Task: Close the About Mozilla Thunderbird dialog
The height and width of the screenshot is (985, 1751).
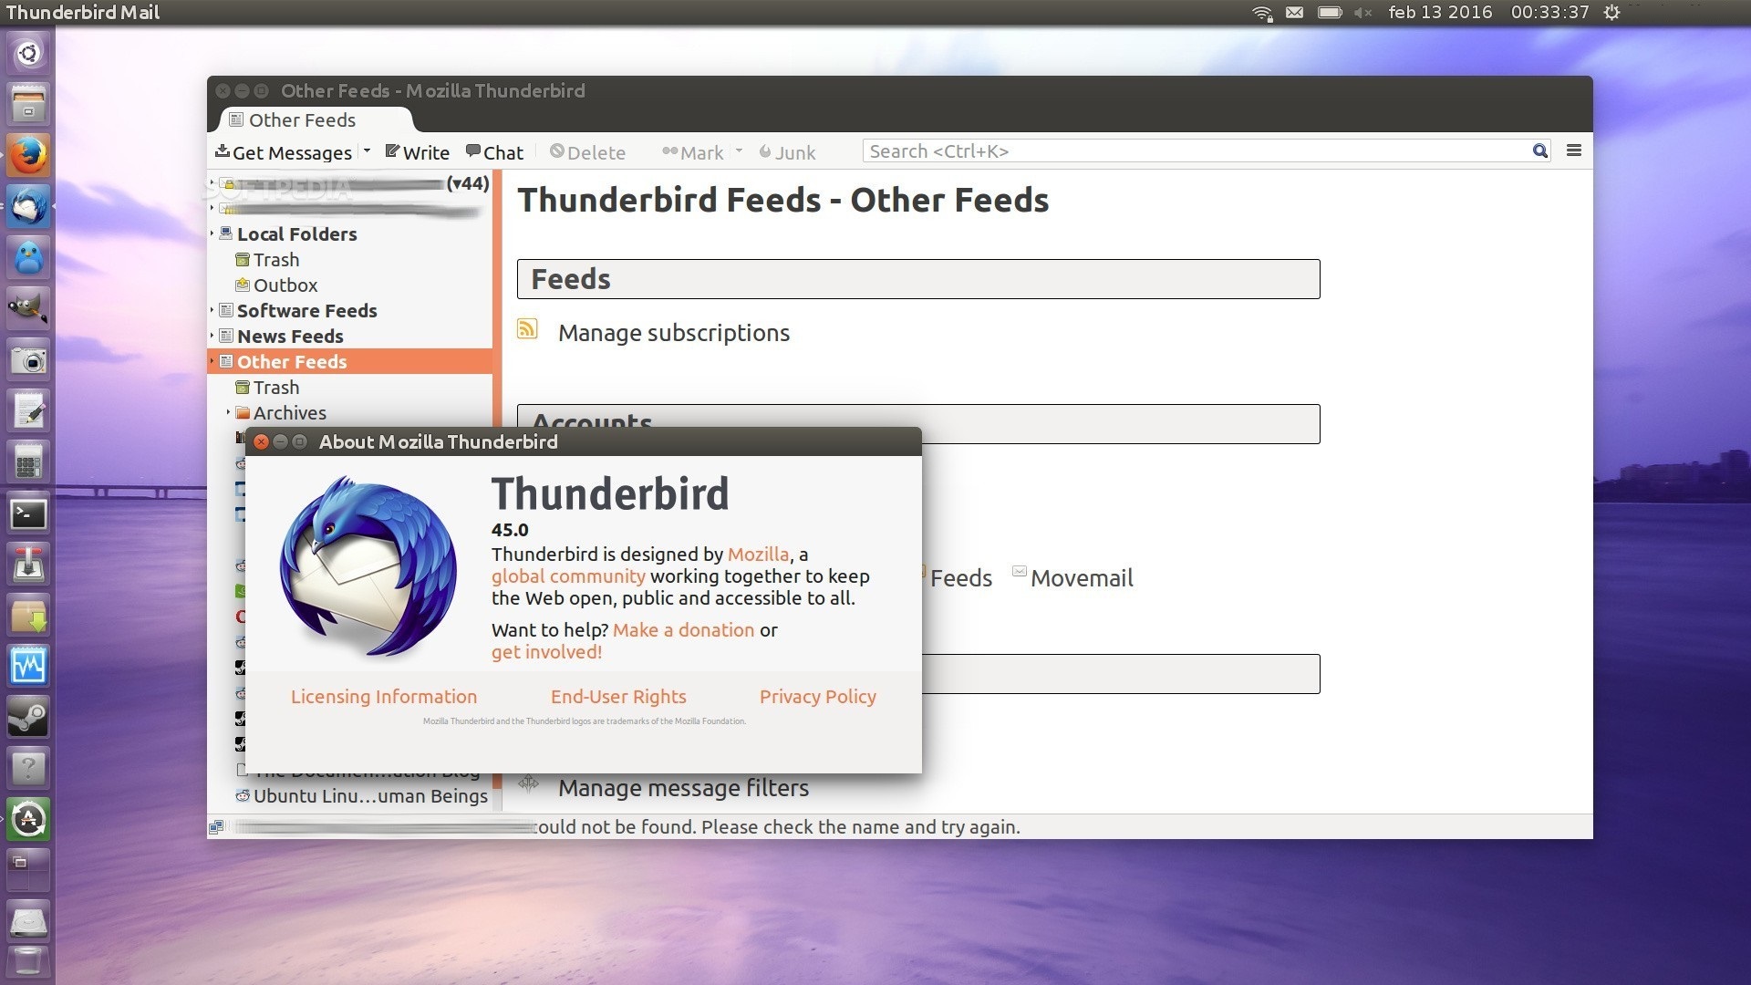Action: click(261, 441)
